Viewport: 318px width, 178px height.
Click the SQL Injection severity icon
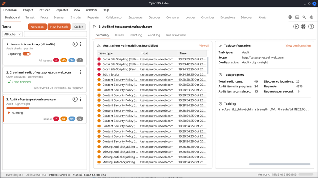[99, 74]
